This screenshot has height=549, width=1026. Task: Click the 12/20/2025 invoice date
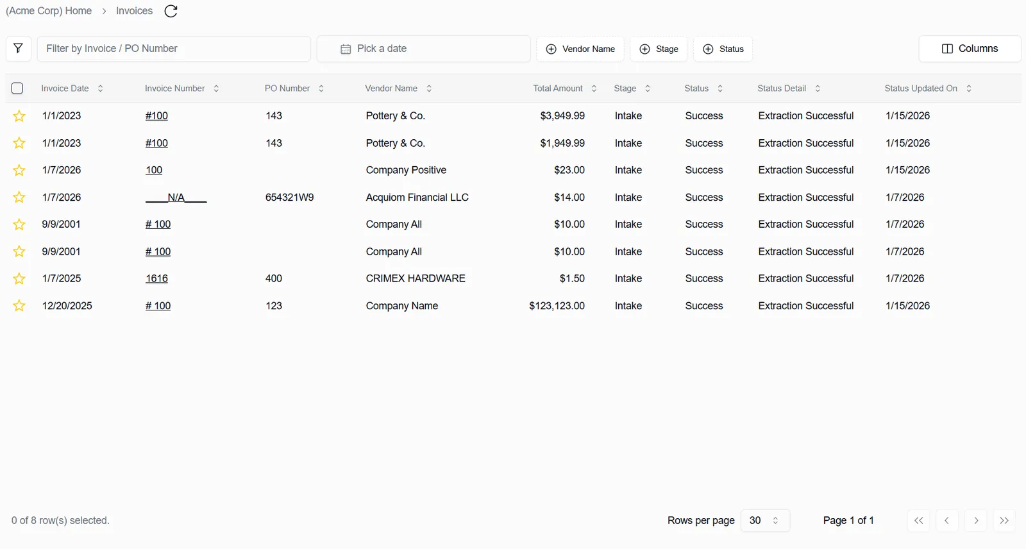pyautogui.click(x=67, y=306)
